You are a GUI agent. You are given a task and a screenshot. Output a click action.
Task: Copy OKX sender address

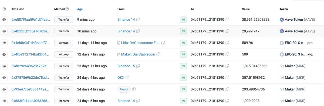pos(127,78)
